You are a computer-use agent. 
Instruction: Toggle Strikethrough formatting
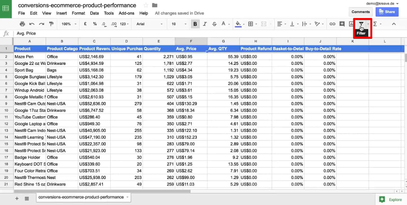pos(214,24)
